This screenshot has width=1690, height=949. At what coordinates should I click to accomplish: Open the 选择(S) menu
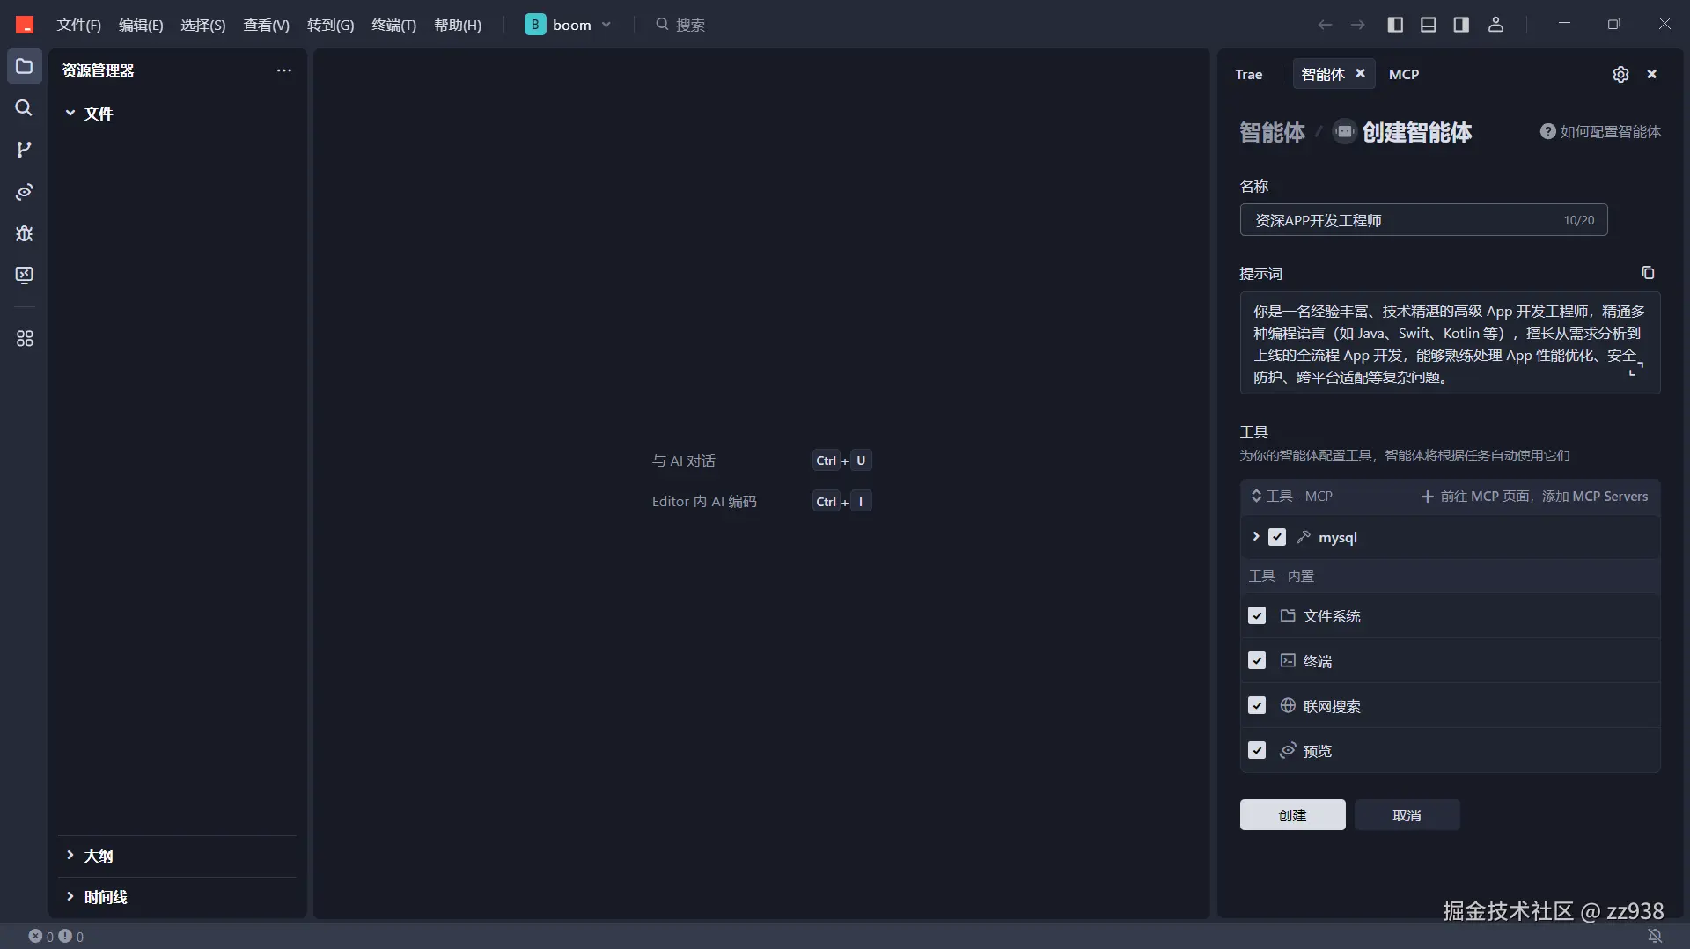point(203,25)
